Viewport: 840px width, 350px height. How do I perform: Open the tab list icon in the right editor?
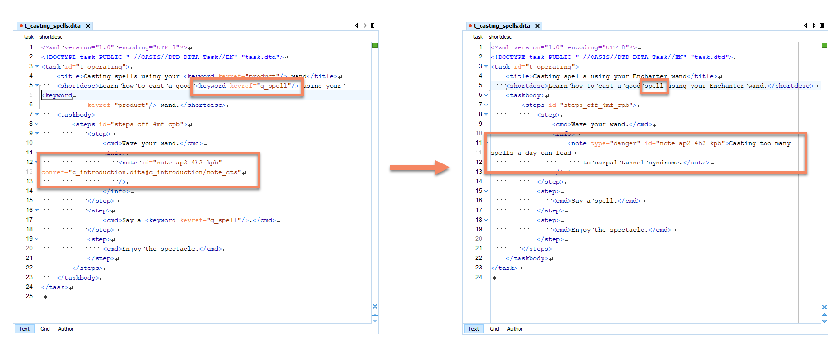(x=822, y=26)
